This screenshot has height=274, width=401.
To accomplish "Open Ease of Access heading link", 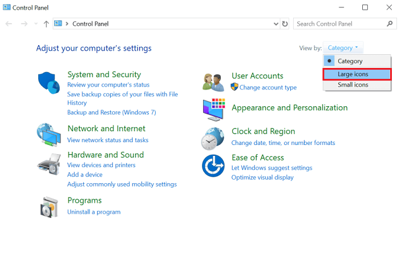I will tap(257, 158).
